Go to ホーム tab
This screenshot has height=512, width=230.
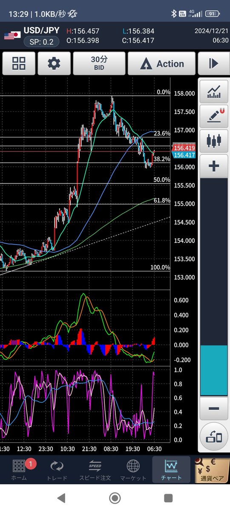click(18, 470)
